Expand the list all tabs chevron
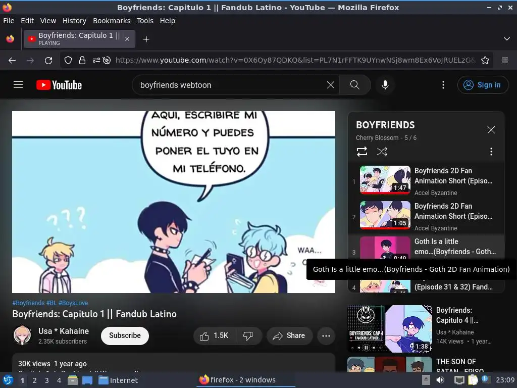The width and height of the screenshot is (517, 388). pos(507,39)
